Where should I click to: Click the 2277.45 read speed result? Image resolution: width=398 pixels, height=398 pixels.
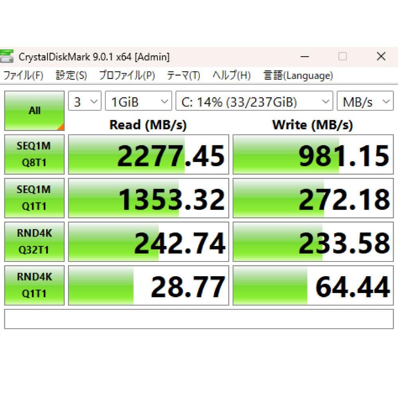pyautogui.click(x=171, y=155)
